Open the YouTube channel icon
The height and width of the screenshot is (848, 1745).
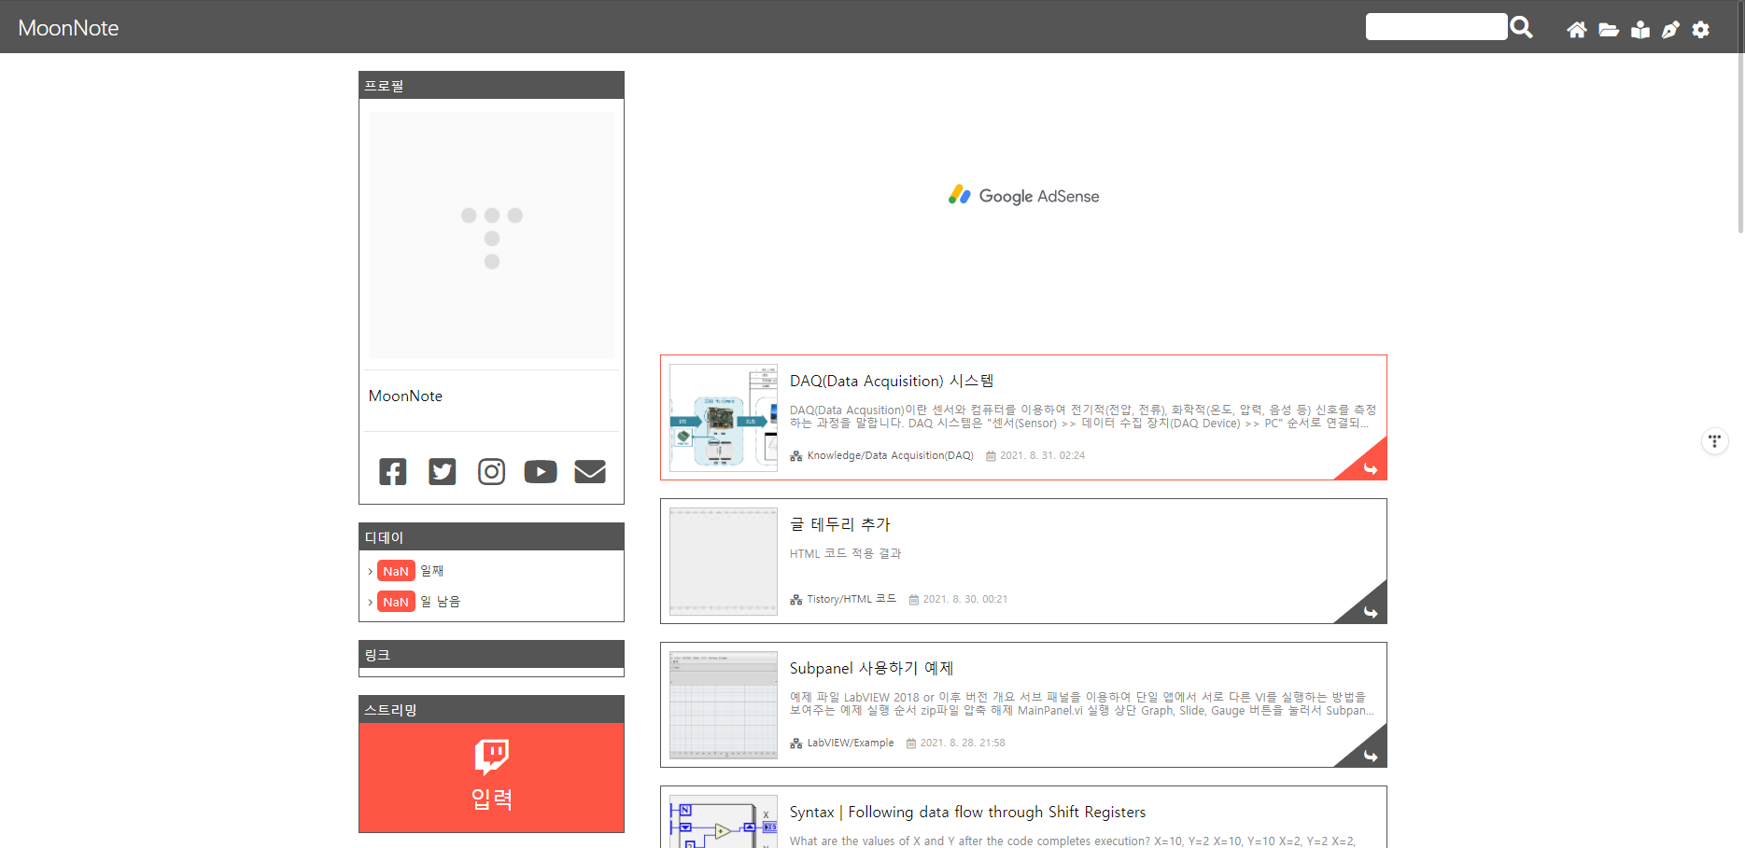pyautogui.click(x=541, y=472)
